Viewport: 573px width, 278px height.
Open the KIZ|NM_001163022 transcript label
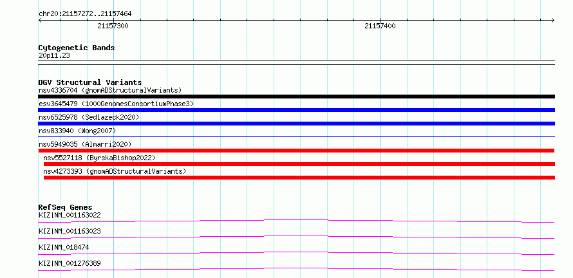[x=70, y=215]
